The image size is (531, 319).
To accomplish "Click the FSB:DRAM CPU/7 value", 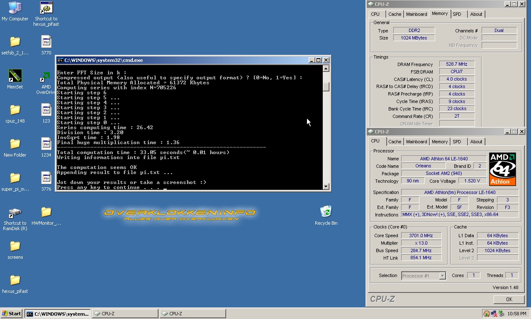I will pos(457,72).
